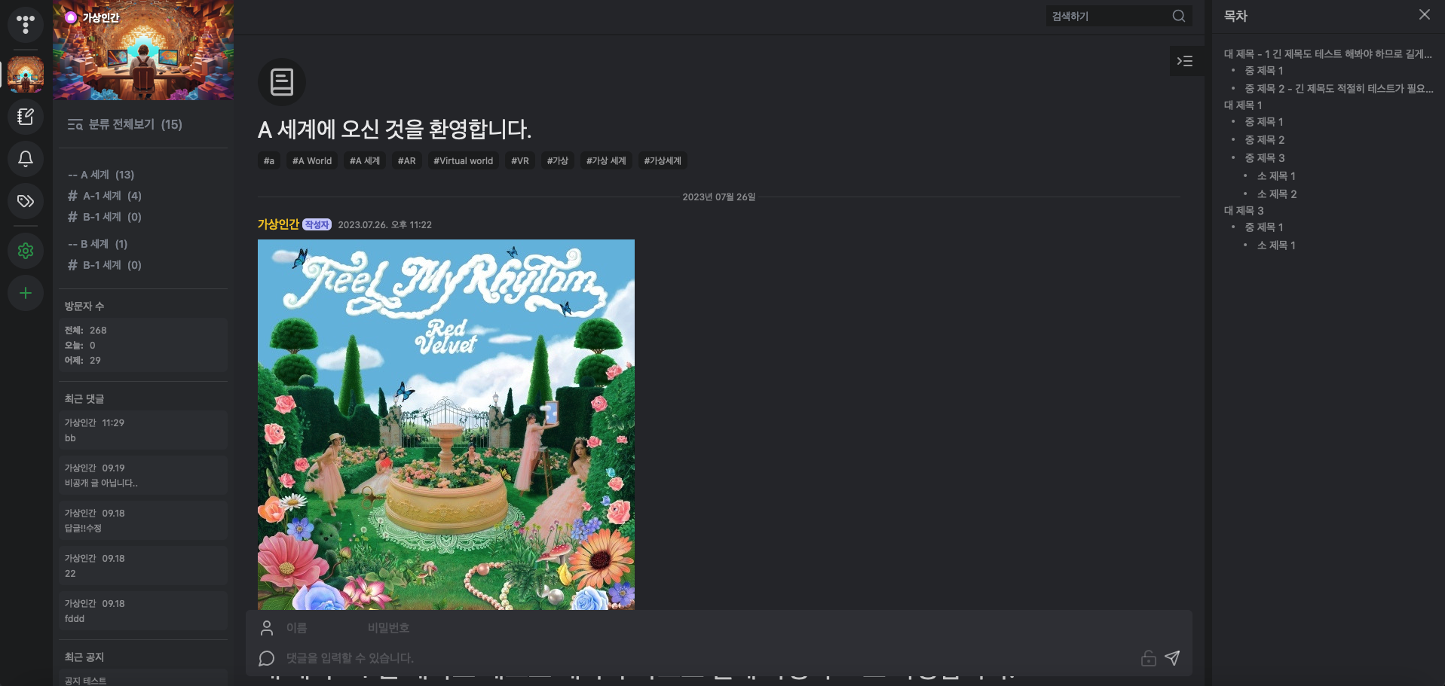Focus the comment text input field
The width and height of the screenshot is (1445, 686).
click(709, 658)
